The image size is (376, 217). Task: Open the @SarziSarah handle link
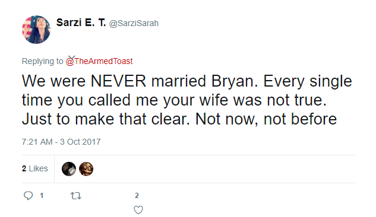[x=134, y=24]
